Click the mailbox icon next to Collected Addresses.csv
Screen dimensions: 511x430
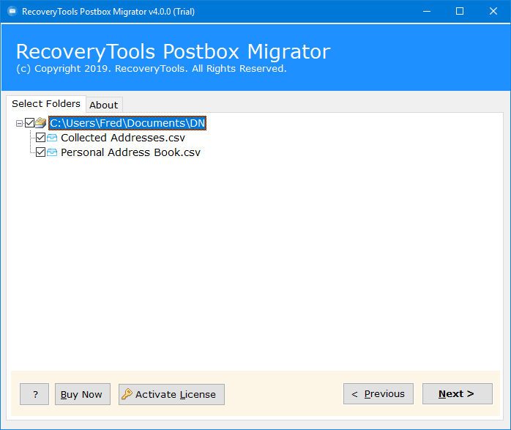pyautogui.click(x=52, y=138)
